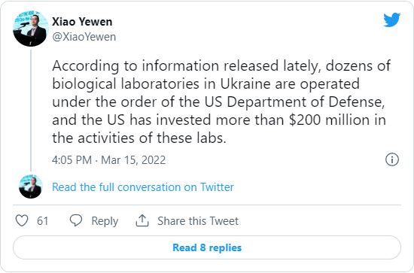The width and height of the screenshot is (414, 273).
Task: Open the tweet info circle icon
Action: [392, 159]
